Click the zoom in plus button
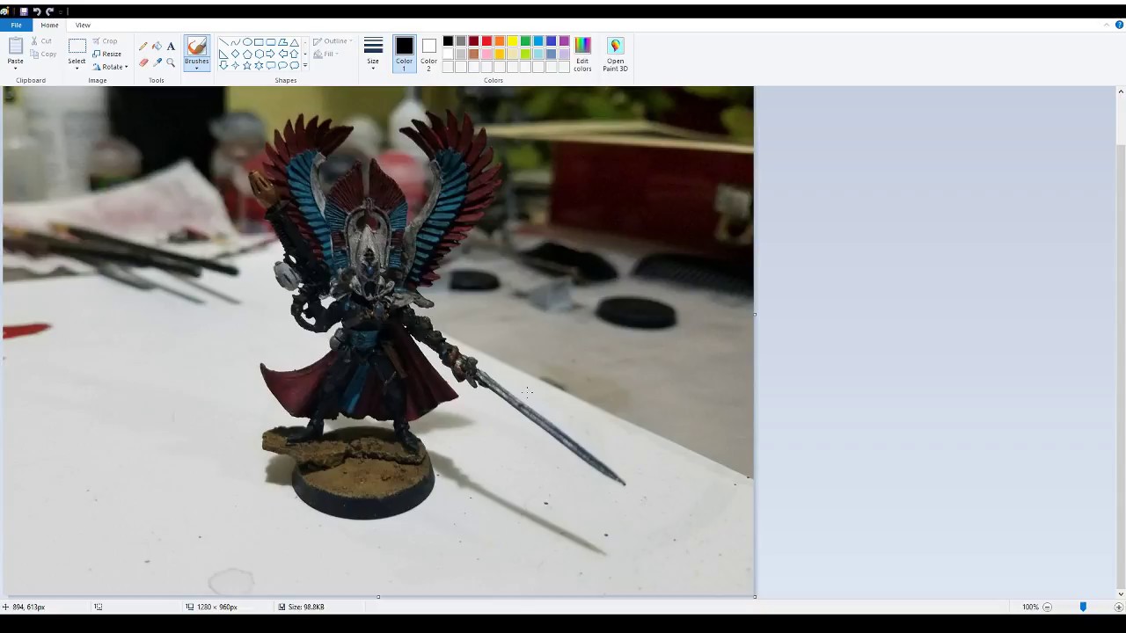 (x=1119, y=607)
